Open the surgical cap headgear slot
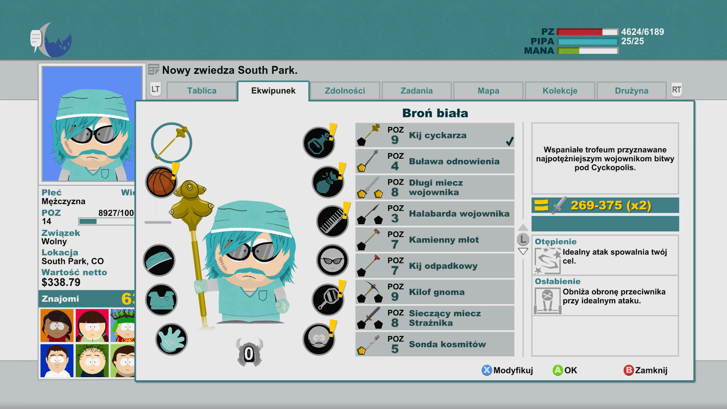 pyautogui.click(x=159, y=261)
